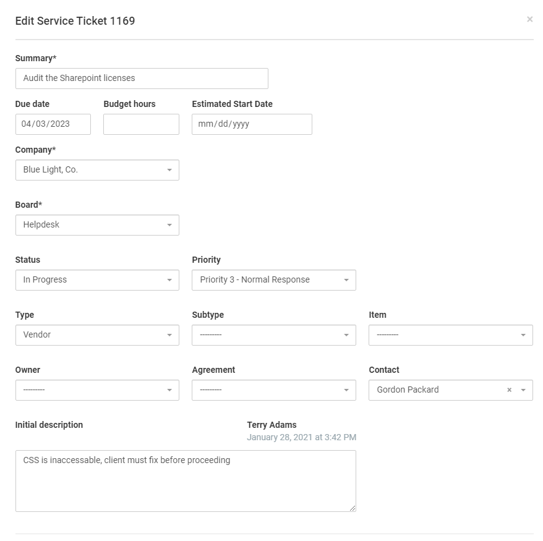Click the Estimated Start Date field
The width and height of the screenshot is (543, 541).
click(252, 124)
